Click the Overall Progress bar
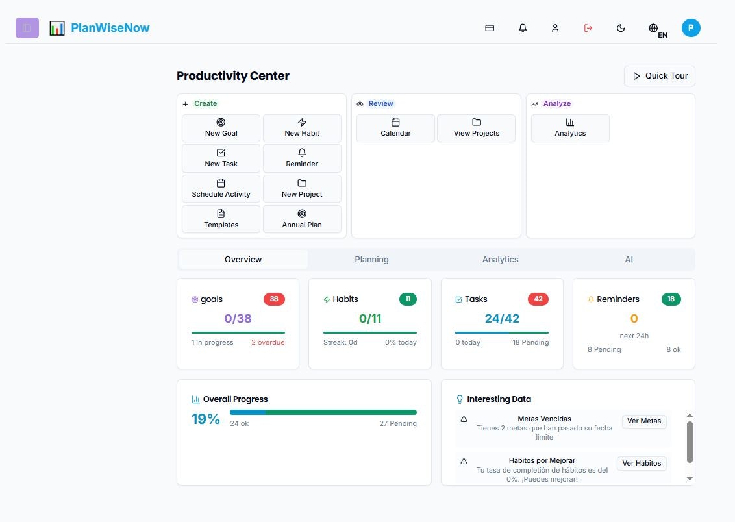735x522 pixels. point(323,412)
